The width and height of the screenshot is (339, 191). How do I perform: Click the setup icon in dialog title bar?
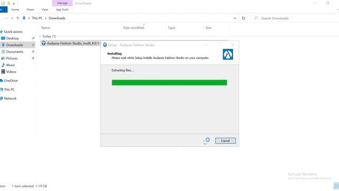[105, 45]
